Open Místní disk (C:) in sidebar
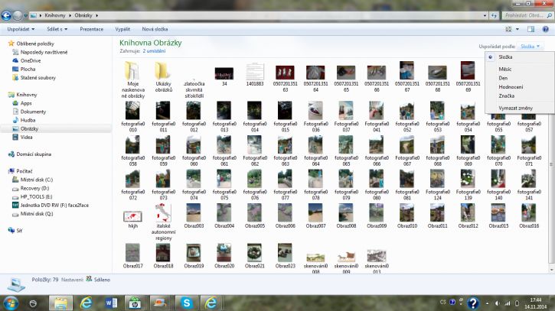The height and width of the screenshot is (311, 555). pos(37,180)
